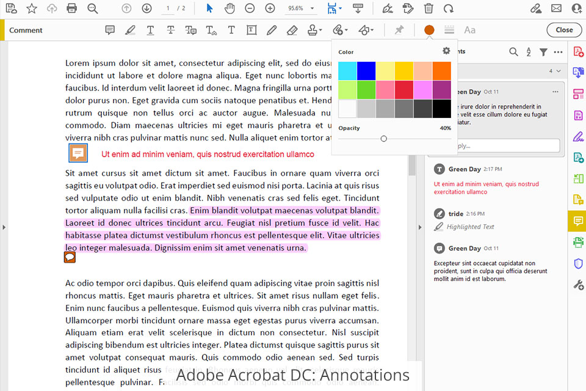Click the cloud upload icon

click(x=52, y=8)
